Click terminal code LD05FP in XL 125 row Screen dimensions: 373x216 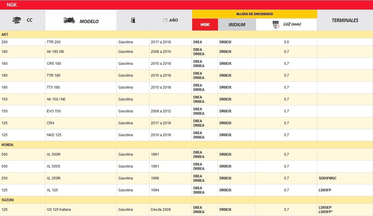point(325,190)
